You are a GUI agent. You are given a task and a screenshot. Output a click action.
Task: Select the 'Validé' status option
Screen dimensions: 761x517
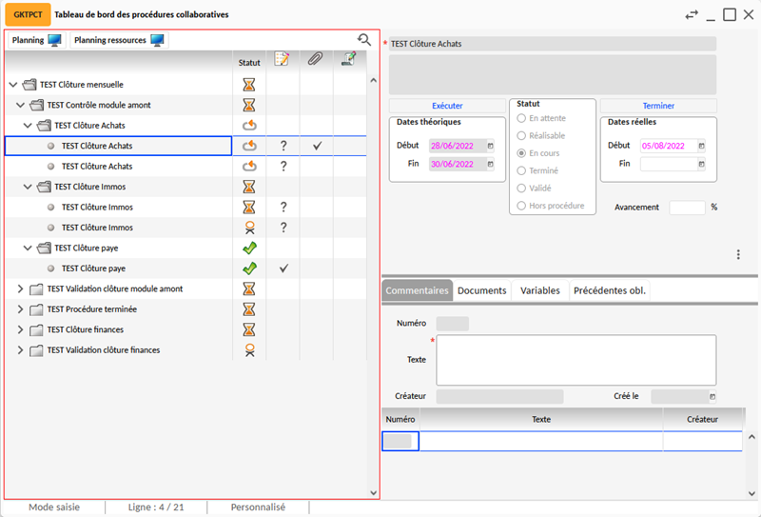pyautogui.click(x=520, y=189)
